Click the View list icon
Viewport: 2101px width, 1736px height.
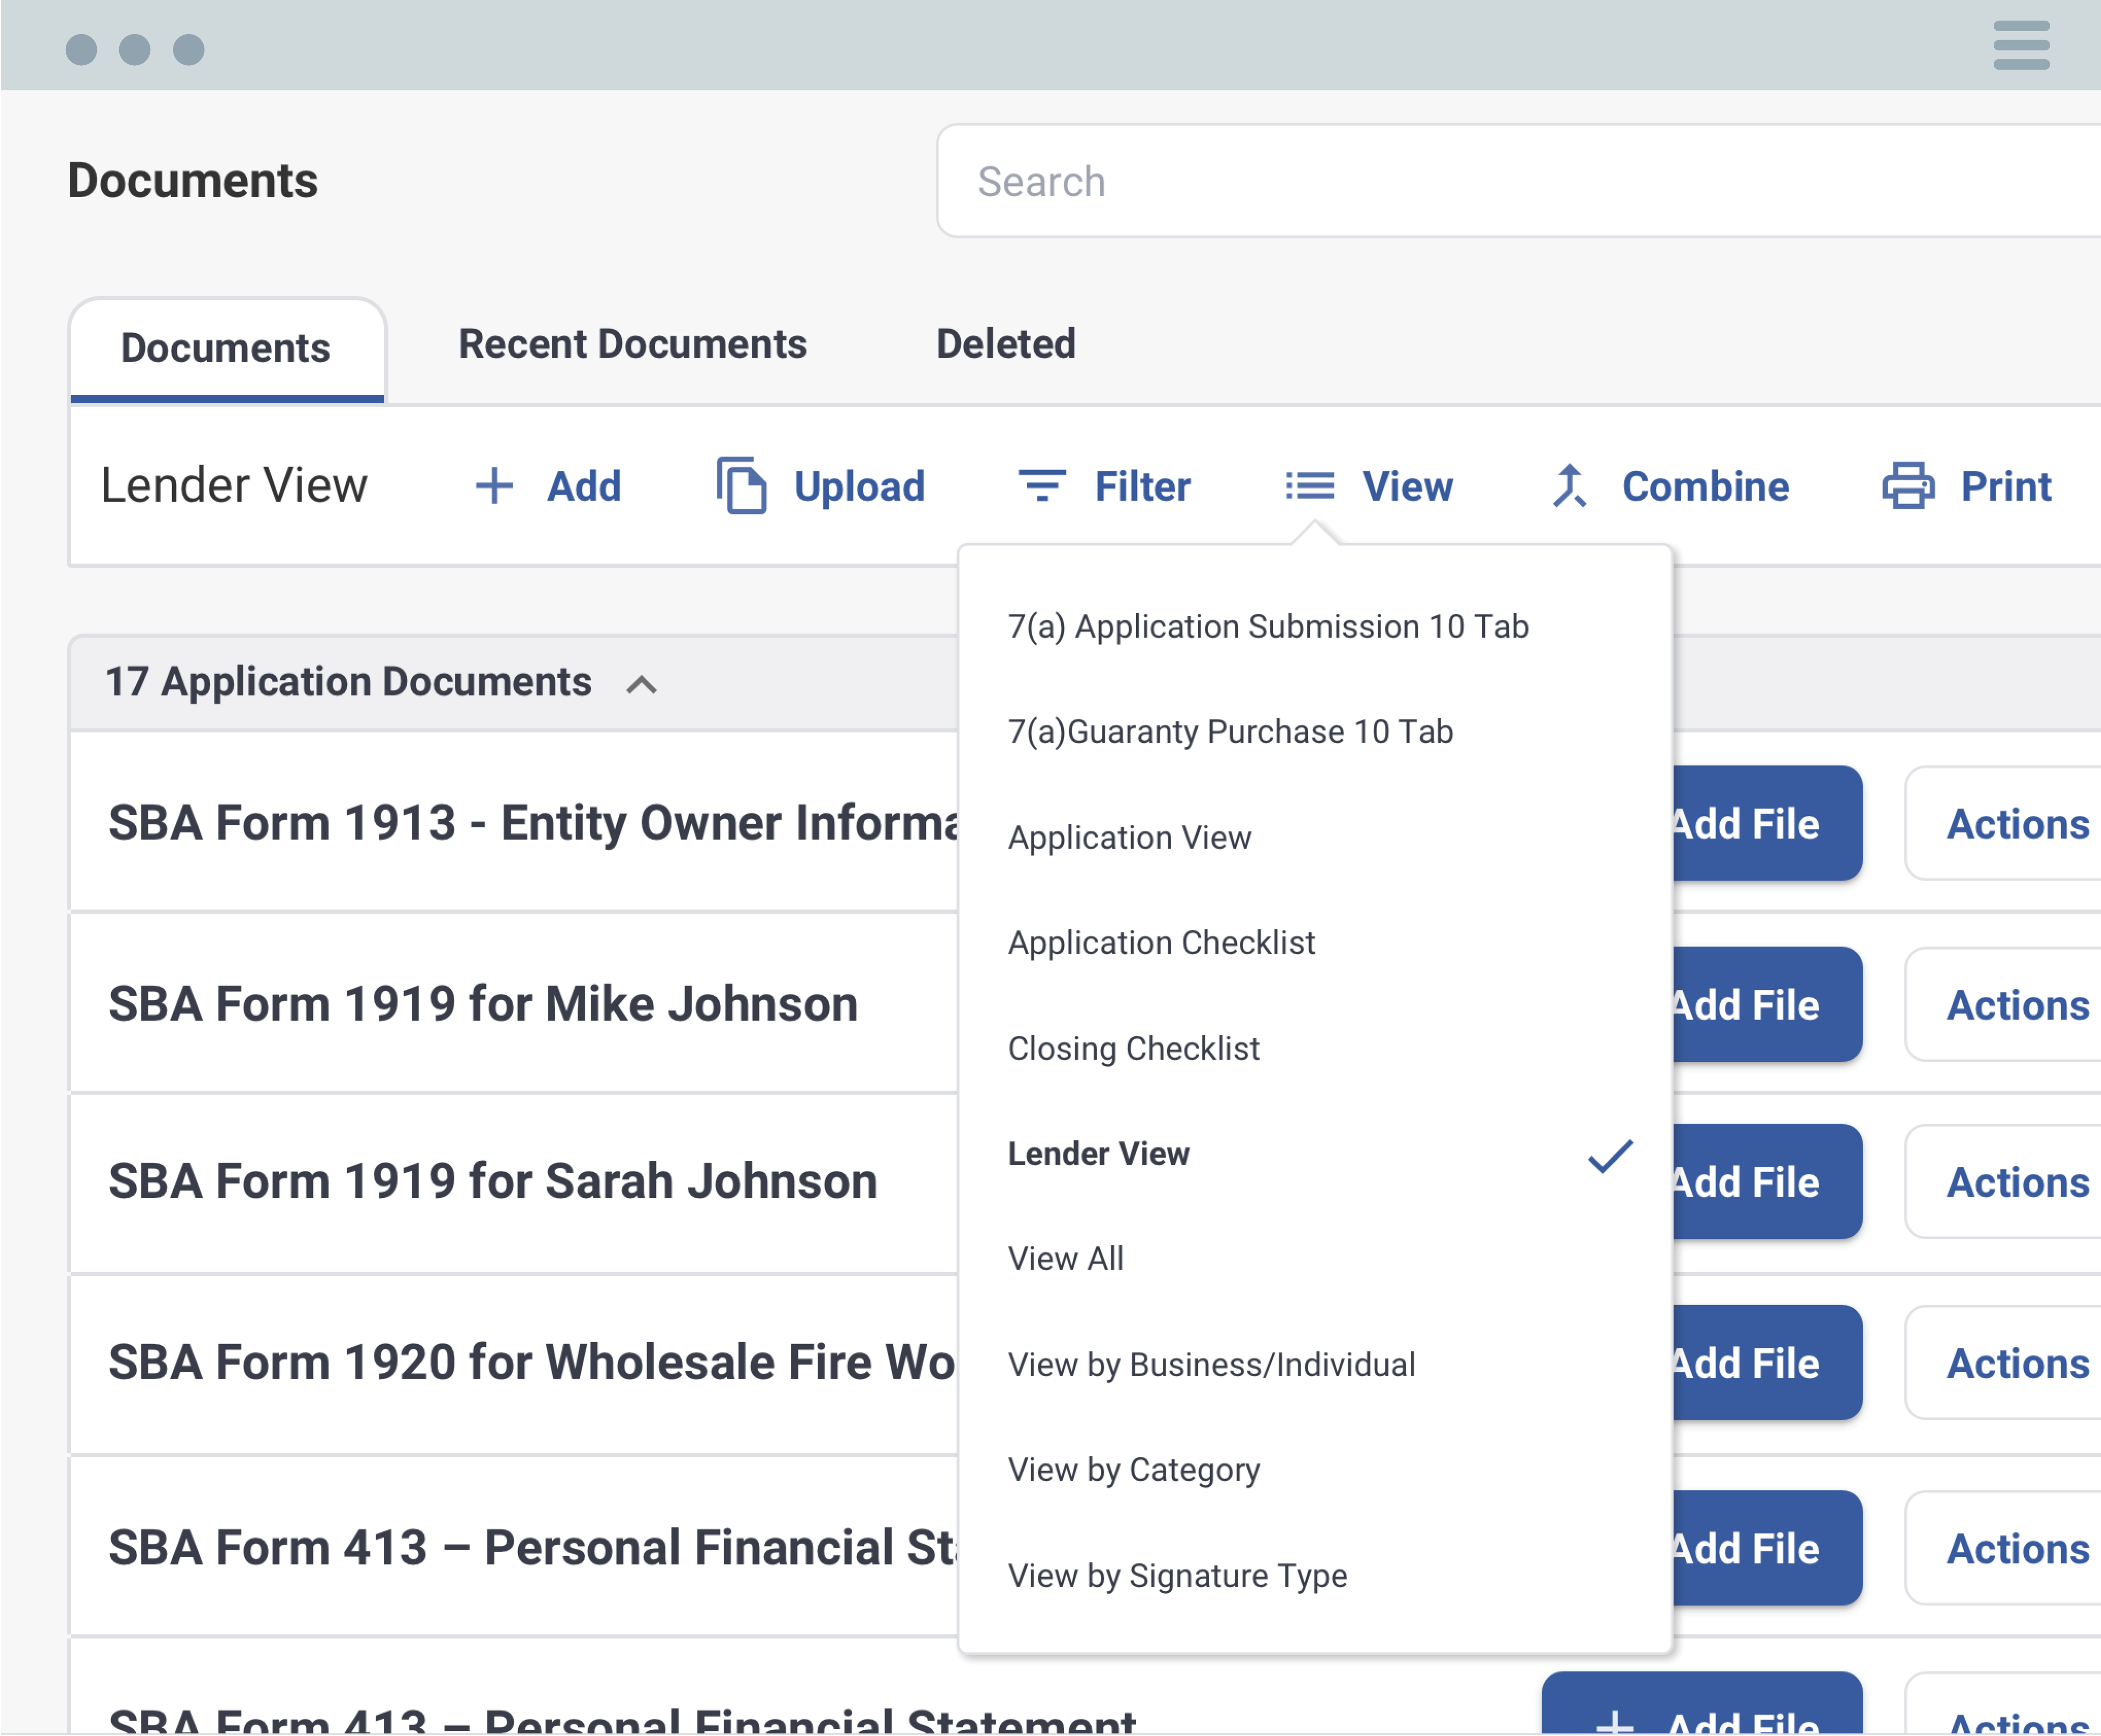(1310, 486)
